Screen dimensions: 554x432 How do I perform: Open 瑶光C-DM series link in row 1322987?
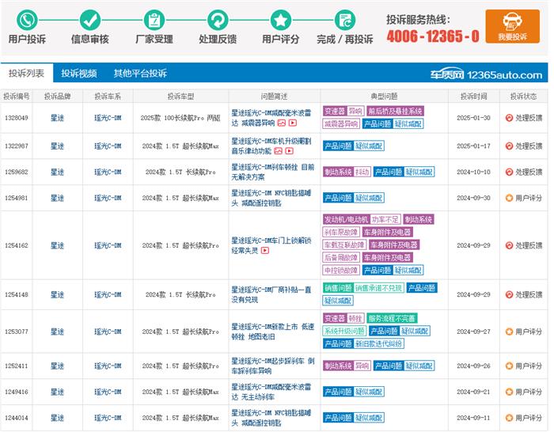pyautogui.click(x=108, y=146)
